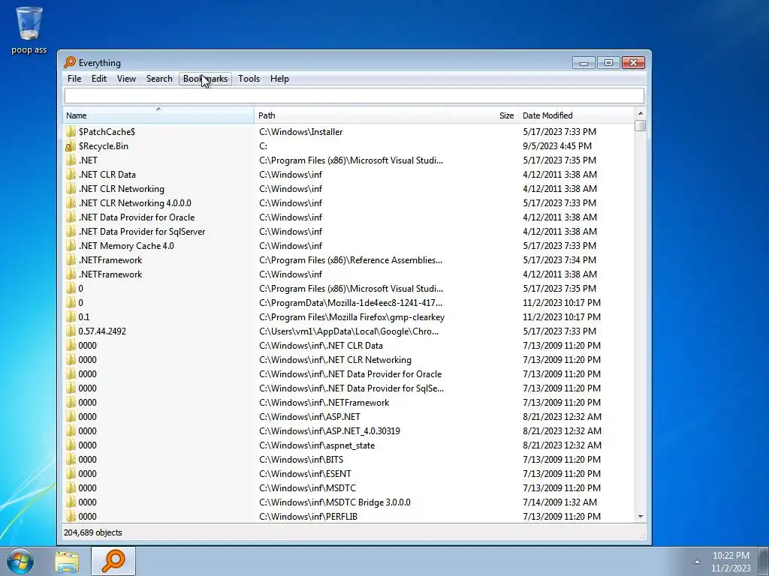The image size is (769, 576).
Task: Click path C:\Windows\inf\PERFLIB
Action: [308, 516]
